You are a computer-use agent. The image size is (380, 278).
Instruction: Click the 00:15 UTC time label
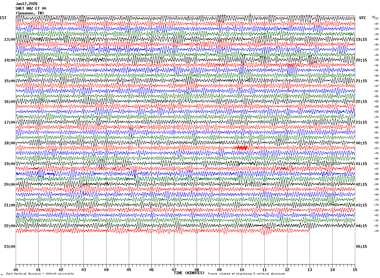pos(361,143)
